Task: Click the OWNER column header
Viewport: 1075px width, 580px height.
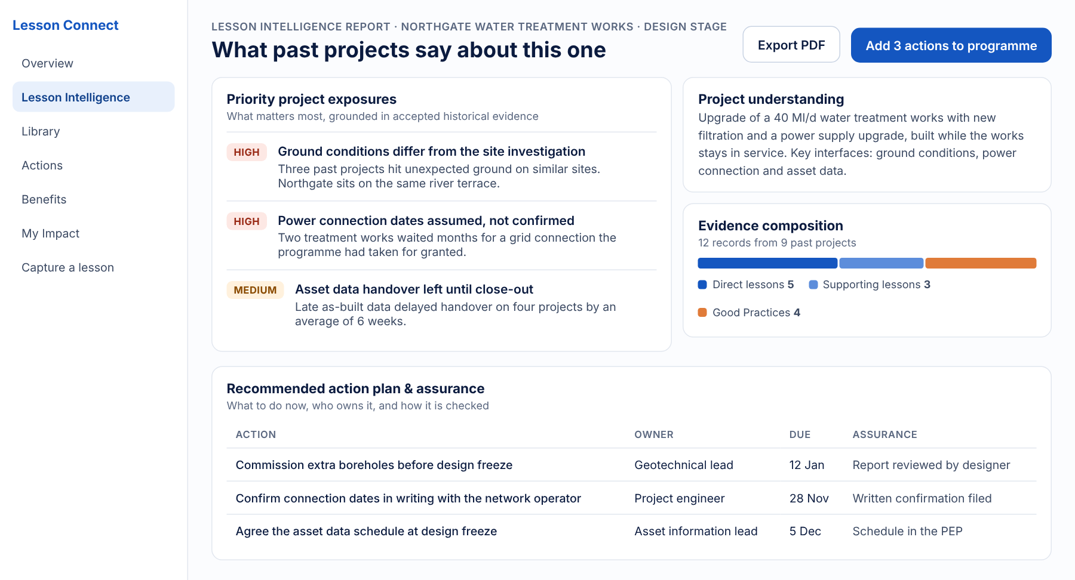Action: 654,434
